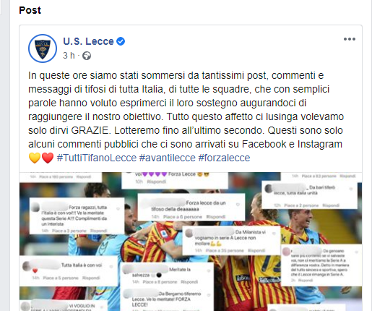This screenshot has width=372, height=311.
Task: Open the U.S. Lecce page name link
Action: (x=88, y=41)
